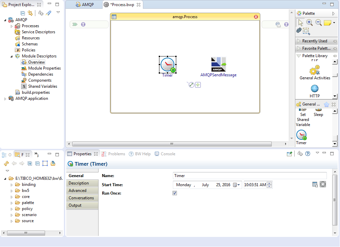Open the Output properties tab
Screen dimensions: 340x247
pyautogui.click(x=82, y=205)
